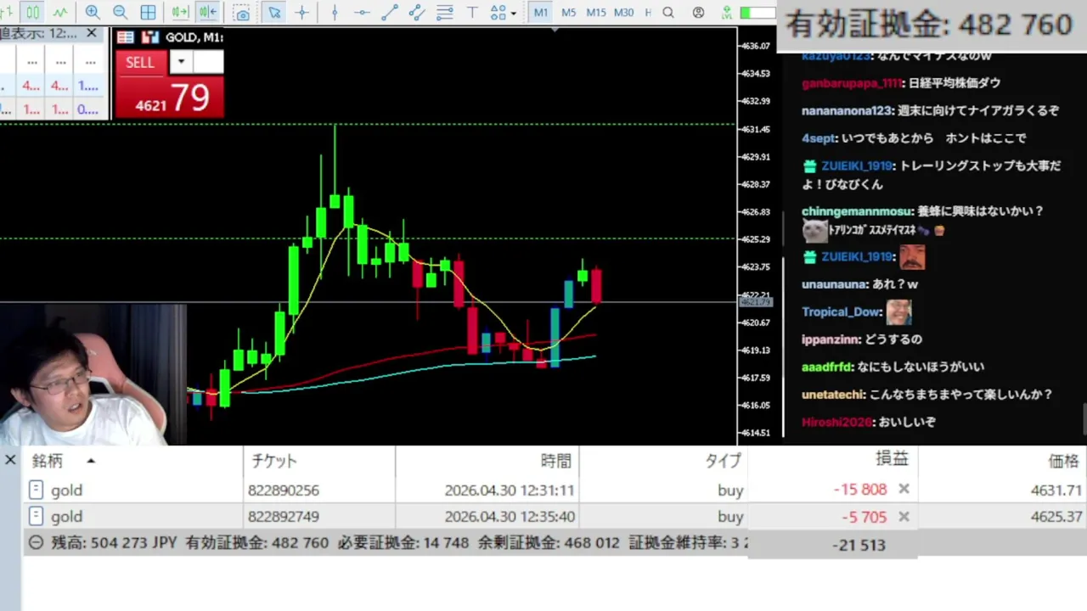The width and height of the screenshot is (1087, 611).
Task: Pick the horizontal line drawing tool
Action: coord(362,12)
